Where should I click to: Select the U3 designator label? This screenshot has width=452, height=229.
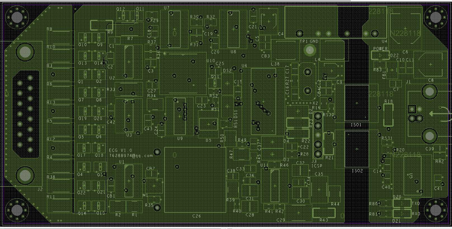point(129,135)
